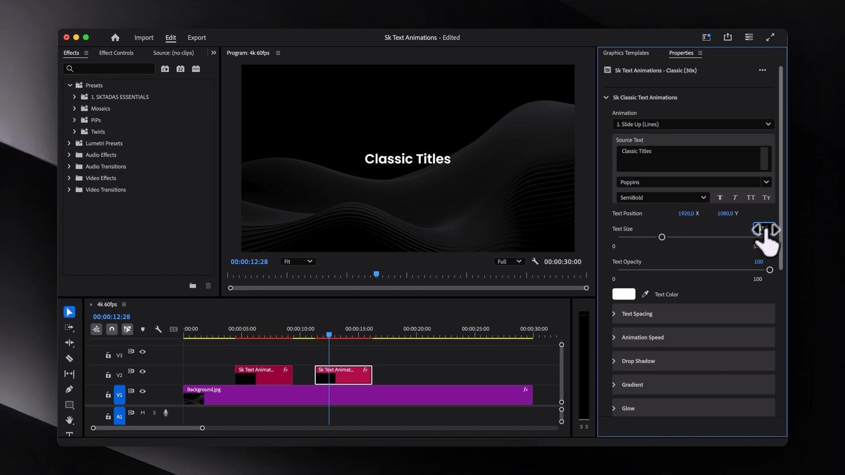
Task: Click the Home icon
Action: tap(115, 37)
